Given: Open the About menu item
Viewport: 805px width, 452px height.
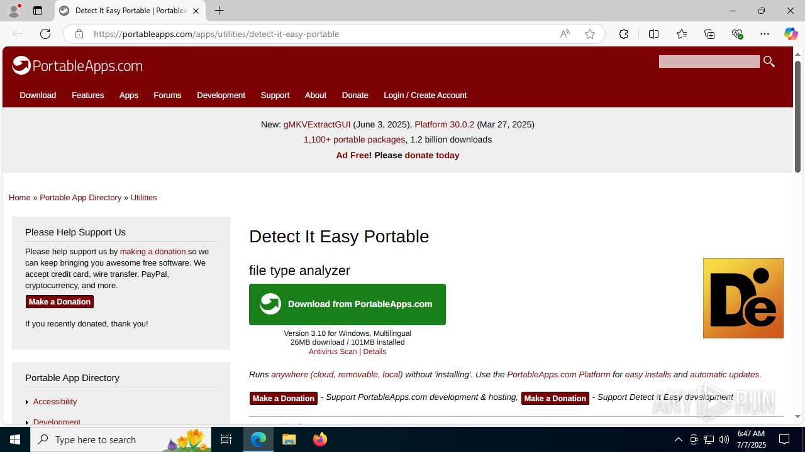Looking at the screenshot, I should coord(315,95).
